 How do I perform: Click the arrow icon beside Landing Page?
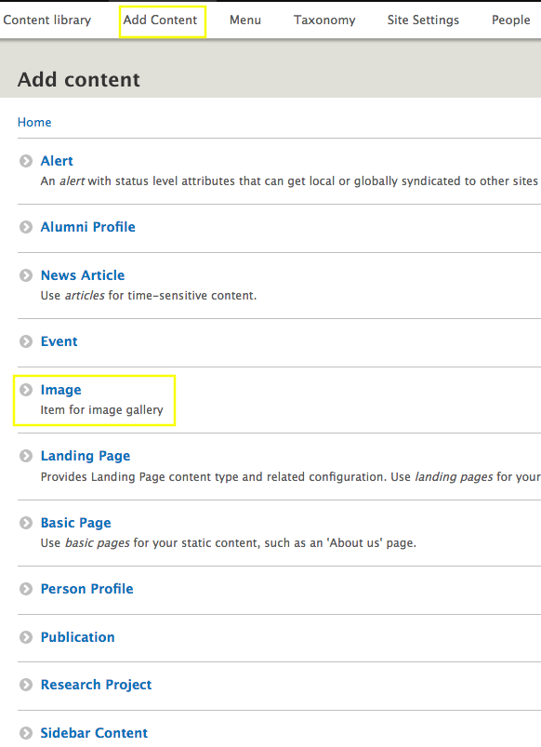coord(27,456)
